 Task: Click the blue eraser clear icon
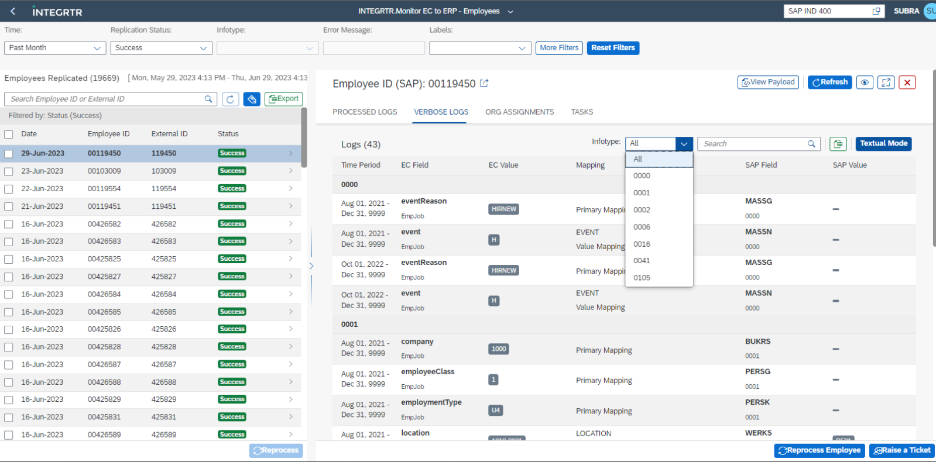coord(252,99)
